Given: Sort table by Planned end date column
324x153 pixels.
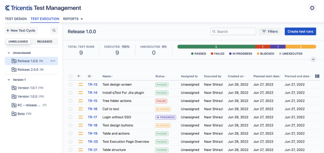Looking at the screenshot, I should pos(298,76).
